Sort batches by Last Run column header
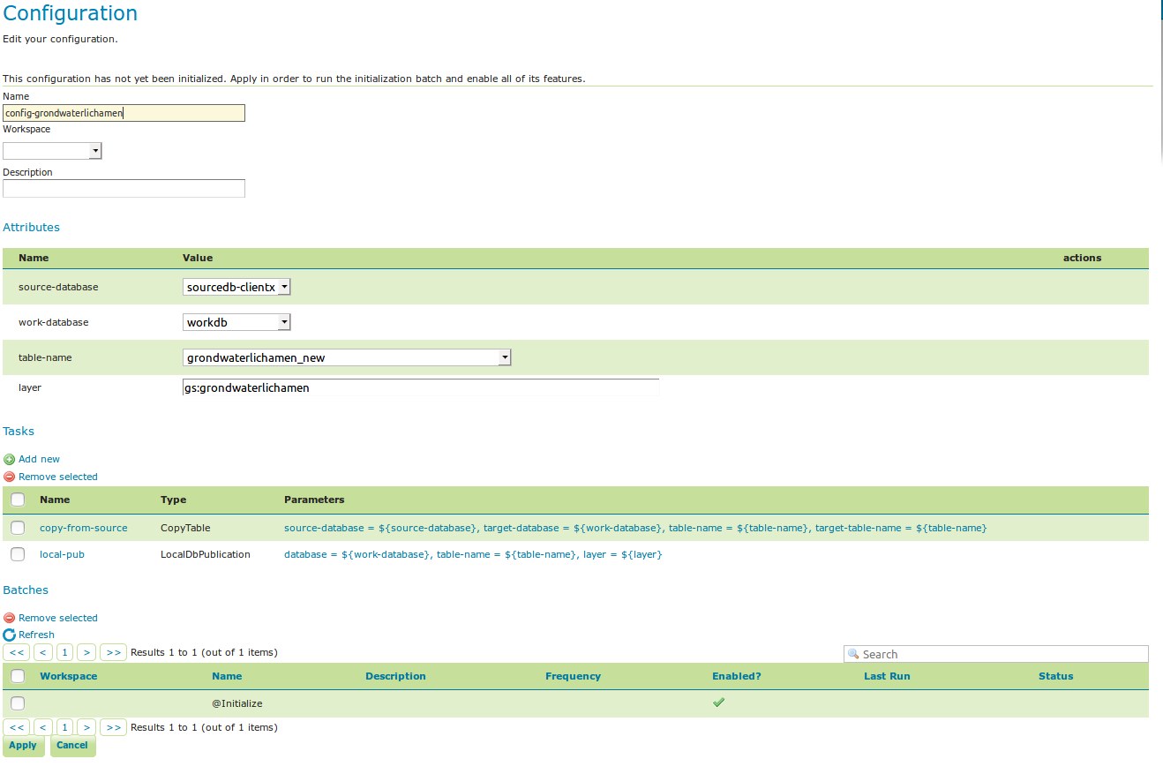Viewport: 1163px width, 774px height. coord(887,676)
